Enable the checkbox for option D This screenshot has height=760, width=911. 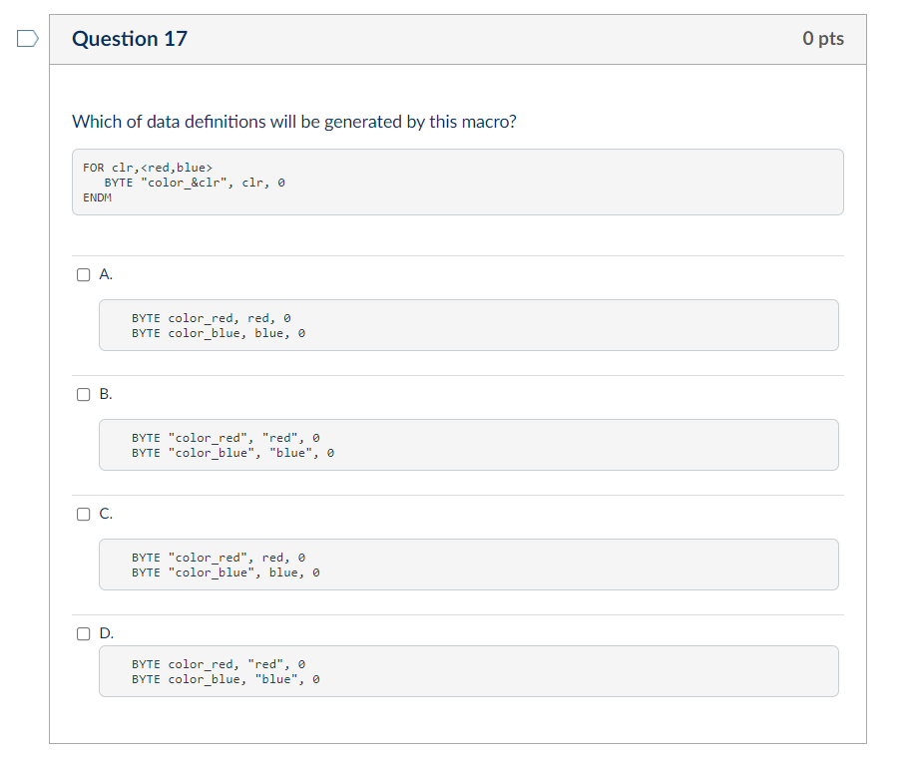pos(84,633)
